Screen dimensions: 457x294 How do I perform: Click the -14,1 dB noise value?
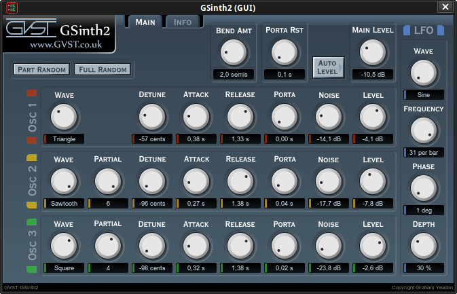tap(329, 139)
